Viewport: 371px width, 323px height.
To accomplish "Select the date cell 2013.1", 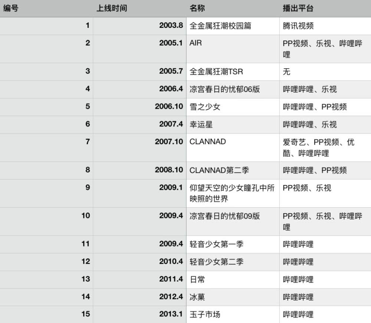I will (139, 314).
